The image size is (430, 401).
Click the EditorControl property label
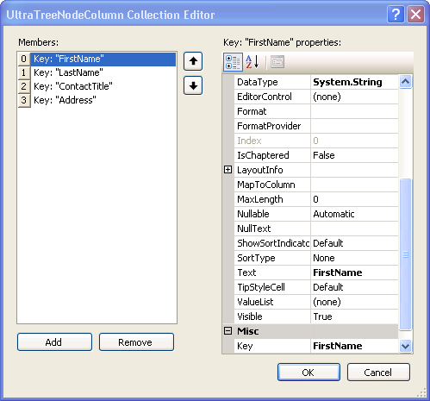(265, 97)
